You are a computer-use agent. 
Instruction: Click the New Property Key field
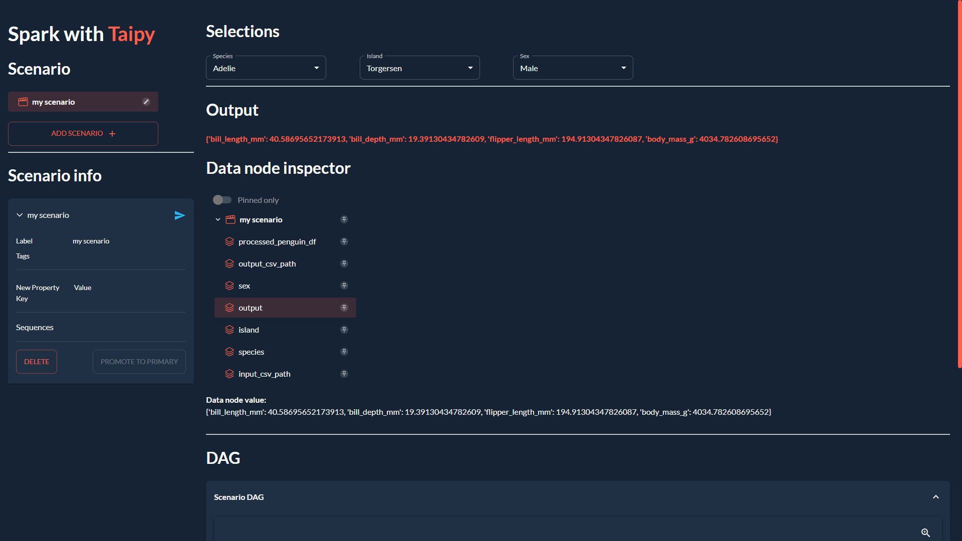pos(38,293)
